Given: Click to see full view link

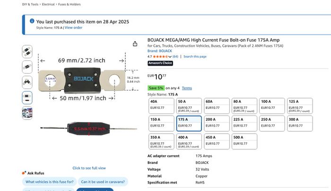Looking at the screenshot, I should (89, 168).
